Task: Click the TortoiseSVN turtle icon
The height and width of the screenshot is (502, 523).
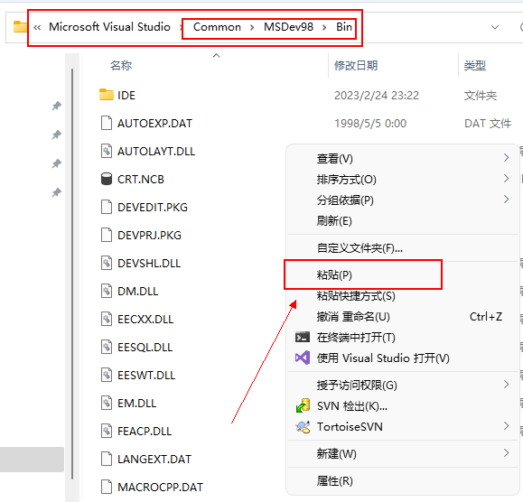Action: click(303, 427)
